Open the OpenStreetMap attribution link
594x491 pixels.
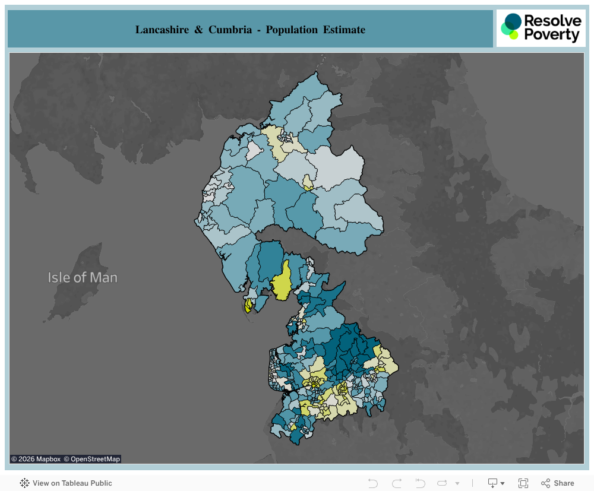pyautogui.click(x=92, y=459)
